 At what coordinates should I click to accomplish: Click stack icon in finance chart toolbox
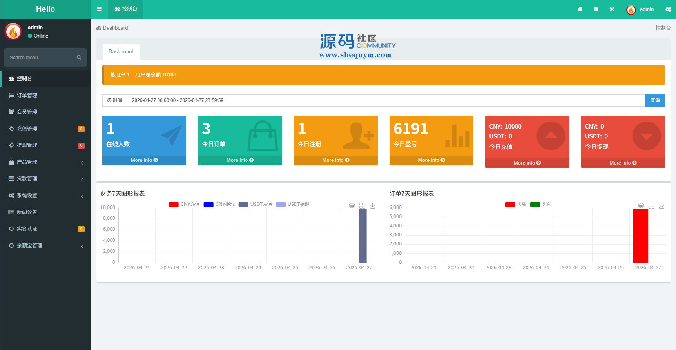(x=352, y=205)
